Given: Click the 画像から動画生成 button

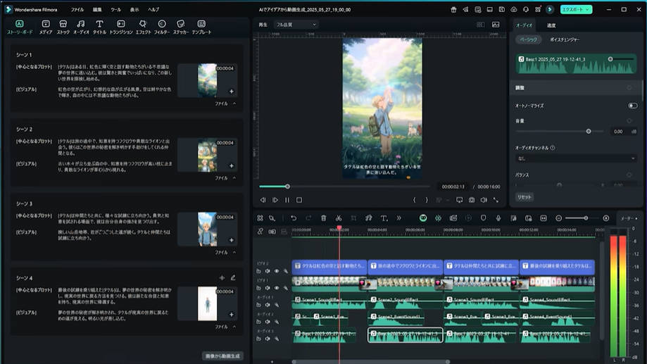Looking at the screenshot, I should tap(222, 356).
